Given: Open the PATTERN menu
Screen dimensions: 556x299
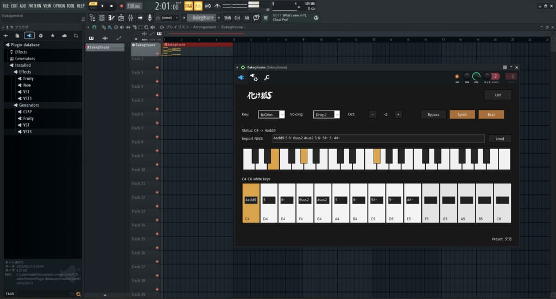Looking at the screenshot, I should click(34, 5).
